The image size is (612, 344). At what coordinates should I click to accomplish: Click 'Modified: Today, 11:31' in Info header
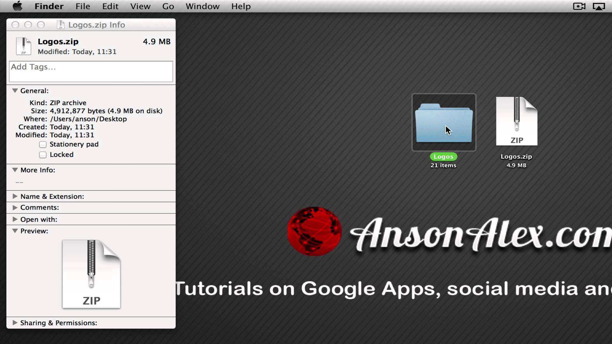77,52
